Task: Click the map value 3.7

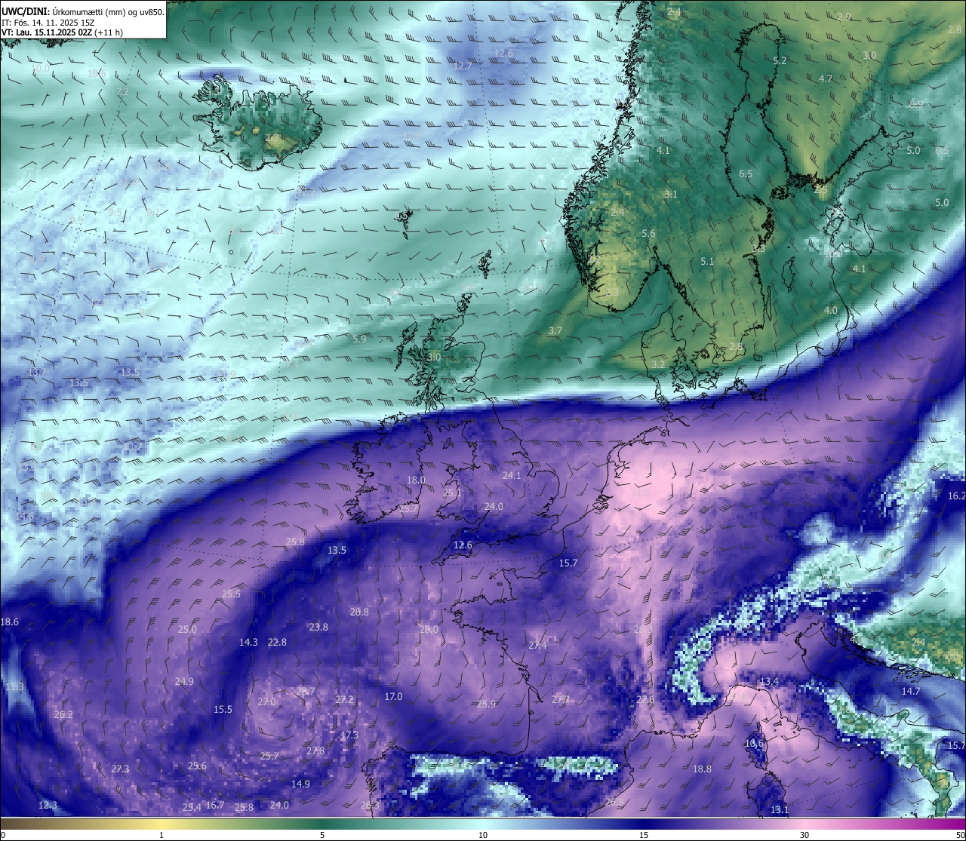Action: (555, 331)
